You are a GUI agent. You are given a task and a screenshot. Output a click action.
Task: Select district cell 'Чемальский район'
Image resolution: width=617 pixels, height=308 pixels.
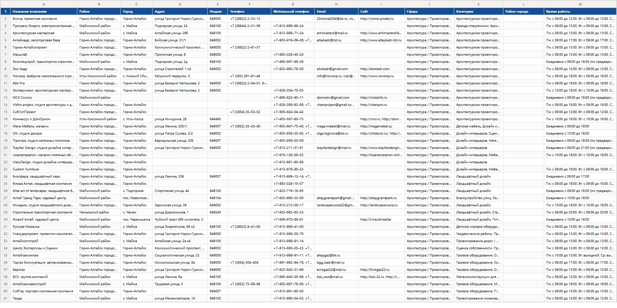[99, 212]
